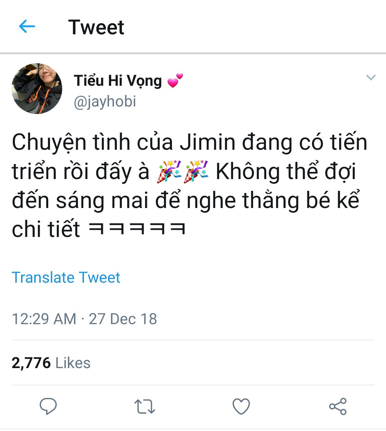Go back using the blue arrow
386x431 pixels.
(x=27, y=26)
